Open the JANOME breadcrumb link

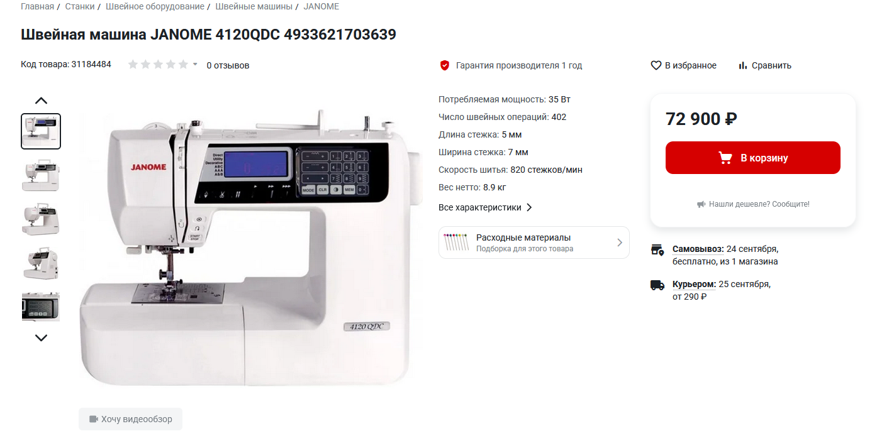tap(321, 6)
